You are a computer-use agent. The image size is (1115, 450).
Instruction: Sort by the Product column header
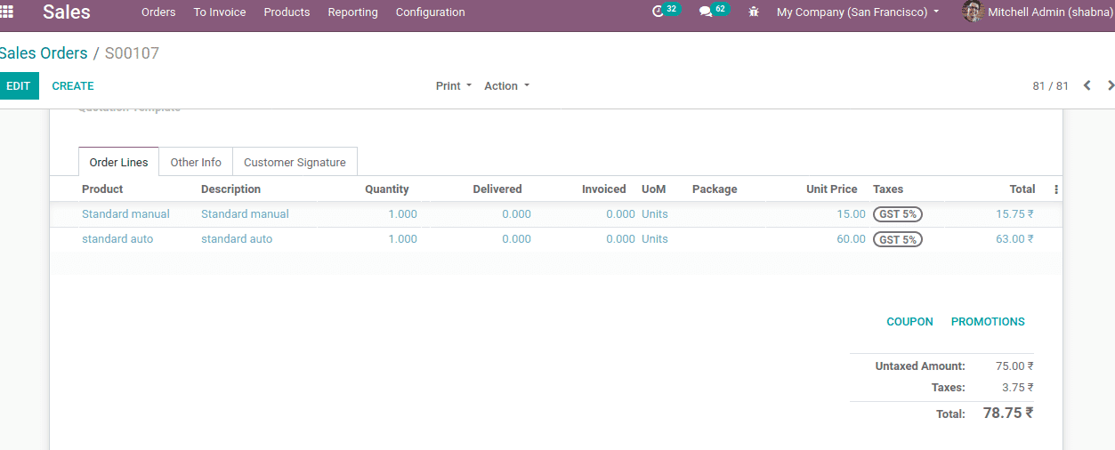pyautogui.click(x=102, y=189)
